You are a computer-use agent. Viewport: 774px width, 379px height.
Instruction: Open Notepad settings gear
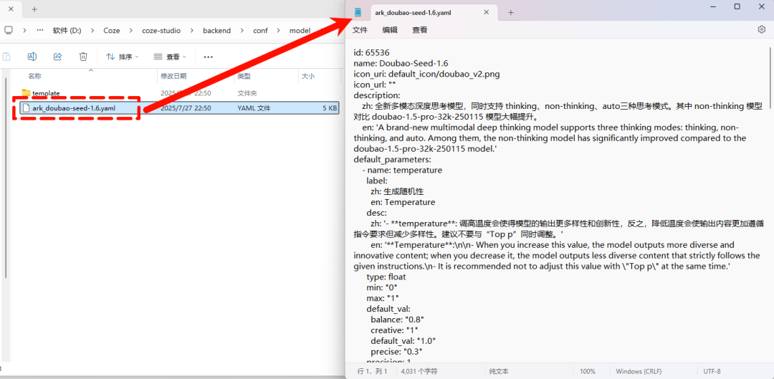pos(761,29)
